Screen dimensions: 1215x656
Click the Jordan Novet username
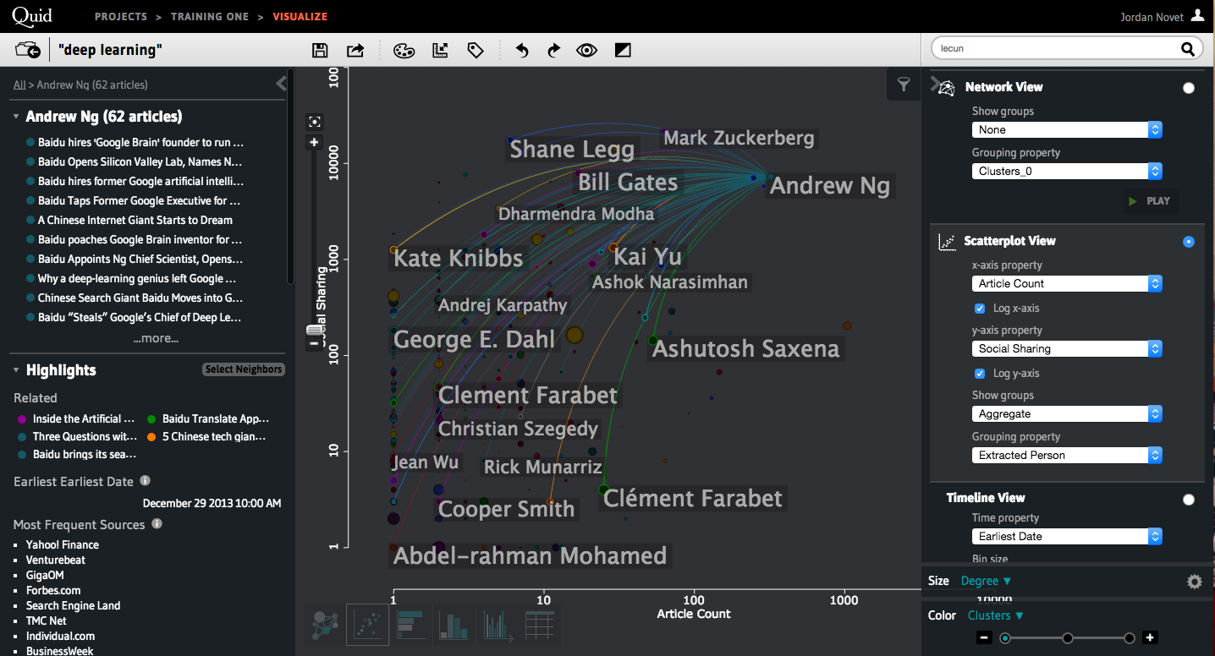click(x=1152, y=17)
